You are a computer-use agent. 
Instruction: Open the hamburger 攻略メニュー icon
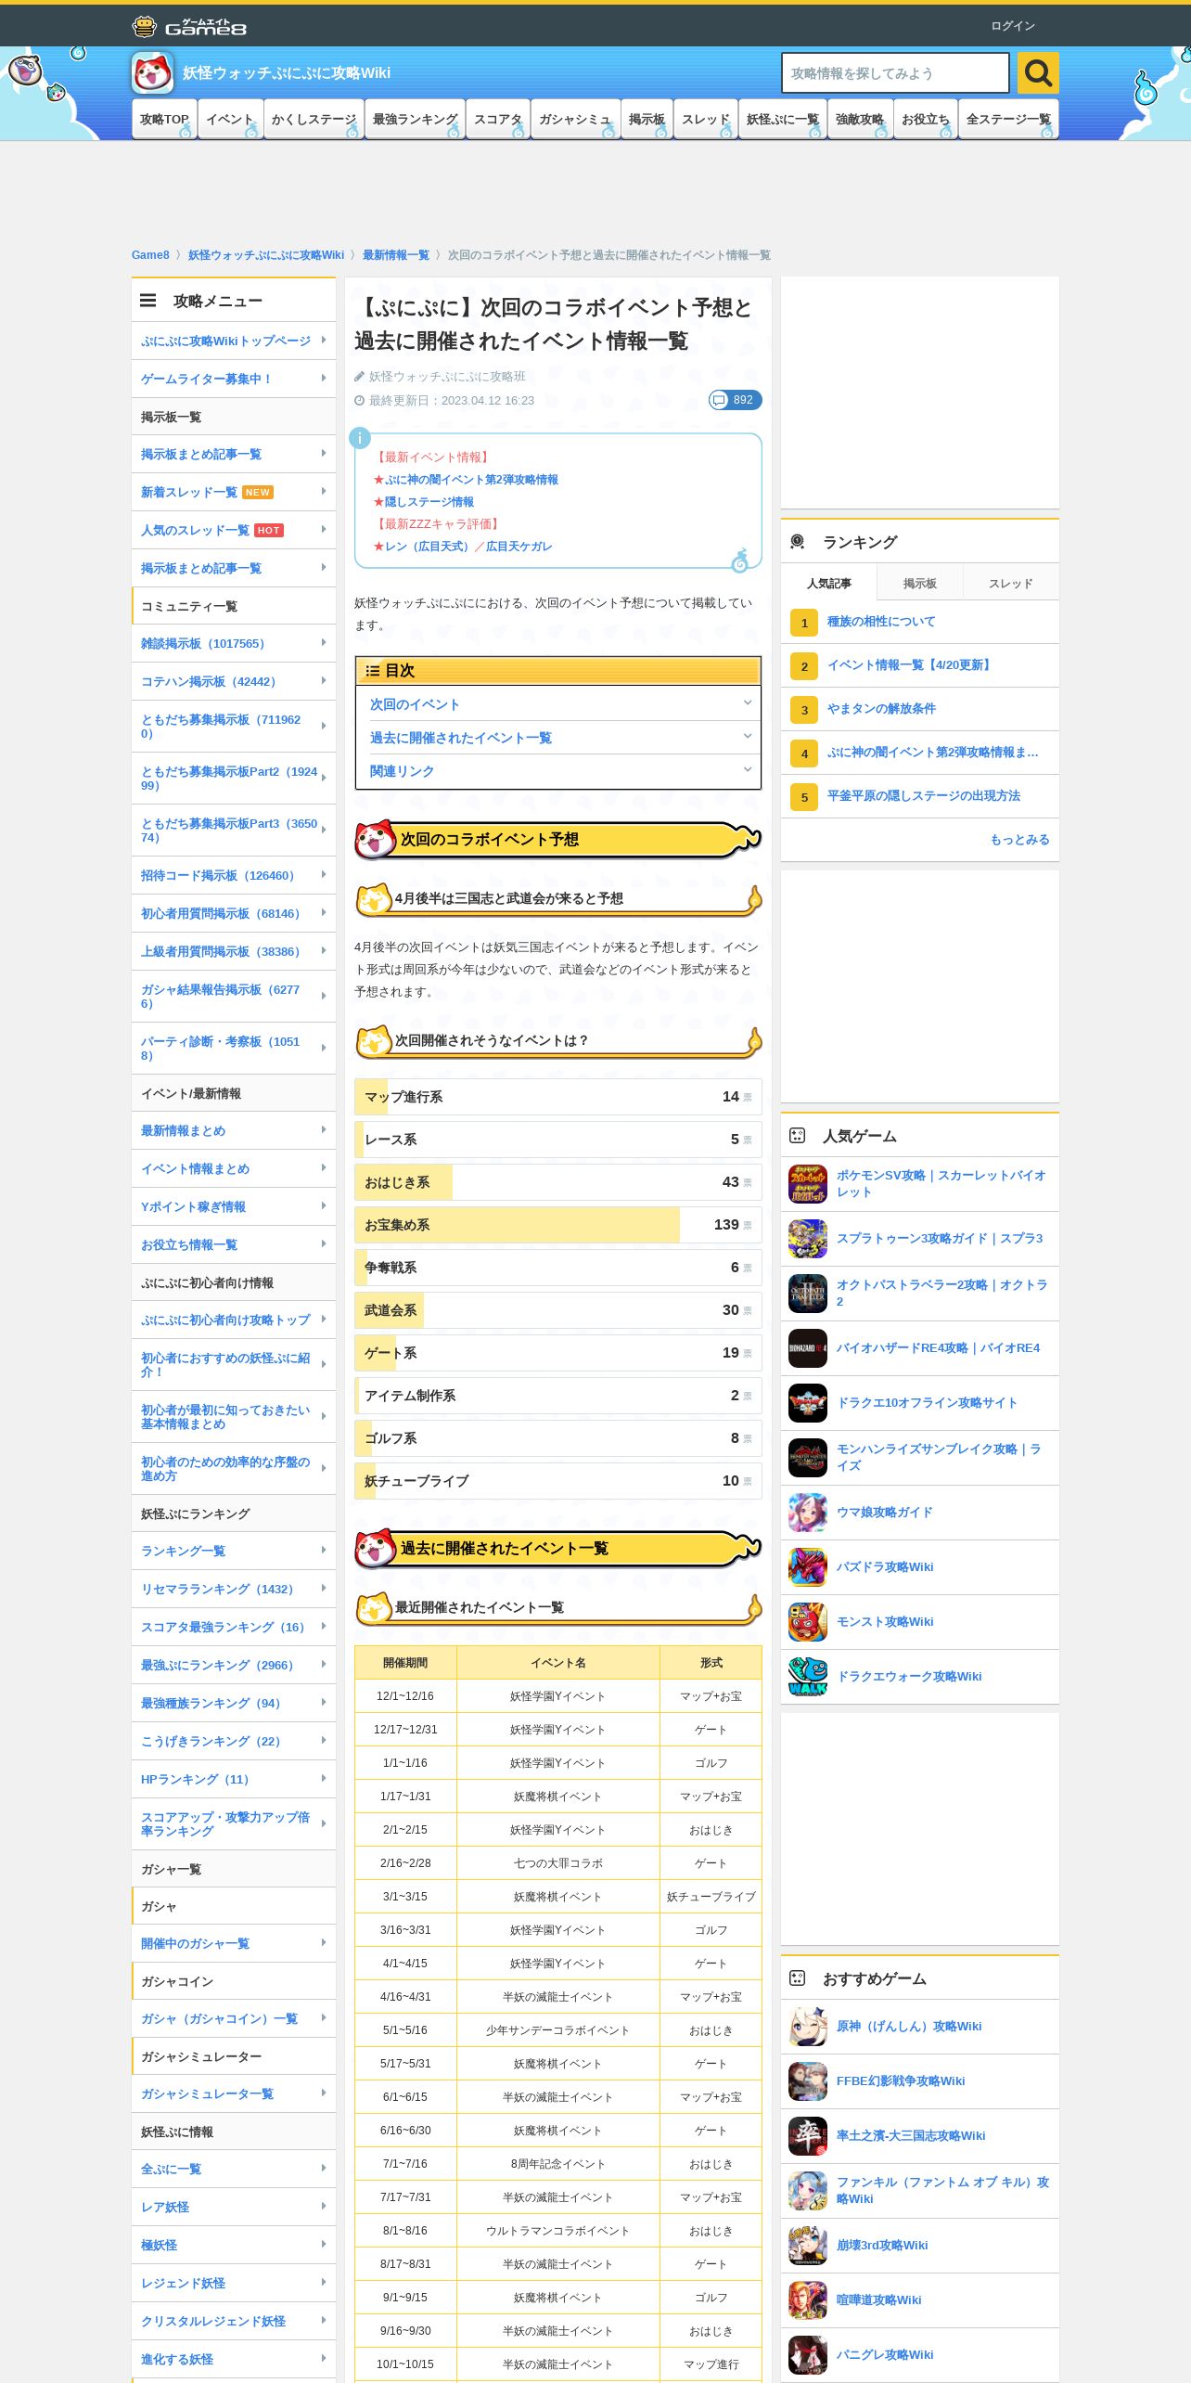pos(148,301)
